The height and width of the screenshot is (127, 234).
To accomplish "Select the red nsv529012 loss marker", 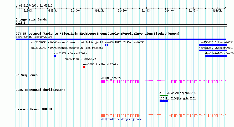I will pyautogui.click(x=84, y=67).
